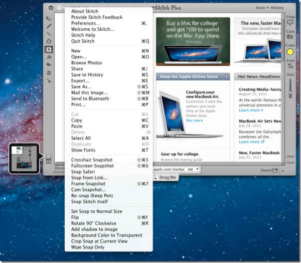This screenshot has height=263, width=301.
Task: Open Skitch Help
Action: (109, 35)
